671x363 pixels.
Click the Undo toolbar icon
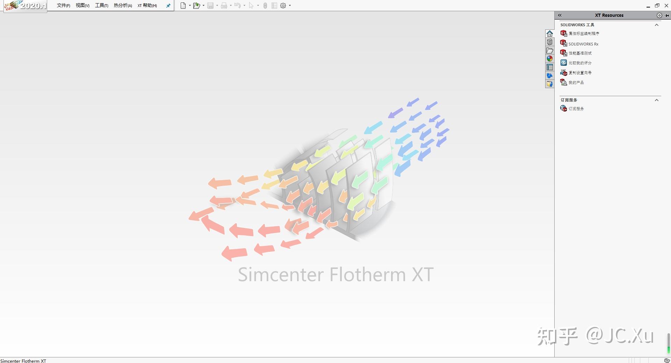coord(237,6)
